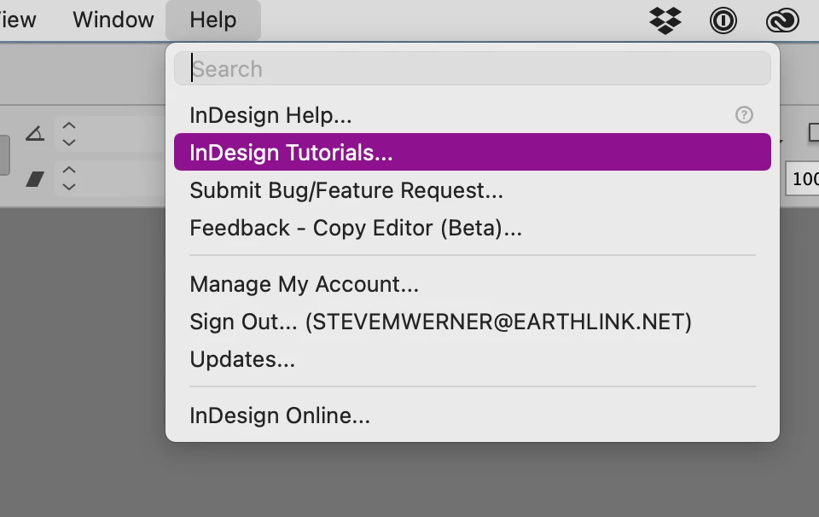Increase the shear angle stepper value
The width and height of the screenshot is (819, 517).
69,171
